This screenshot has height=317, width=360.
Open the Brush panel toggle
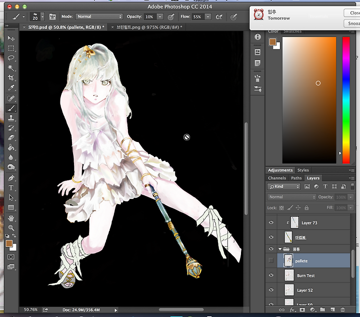coord(52,16)
